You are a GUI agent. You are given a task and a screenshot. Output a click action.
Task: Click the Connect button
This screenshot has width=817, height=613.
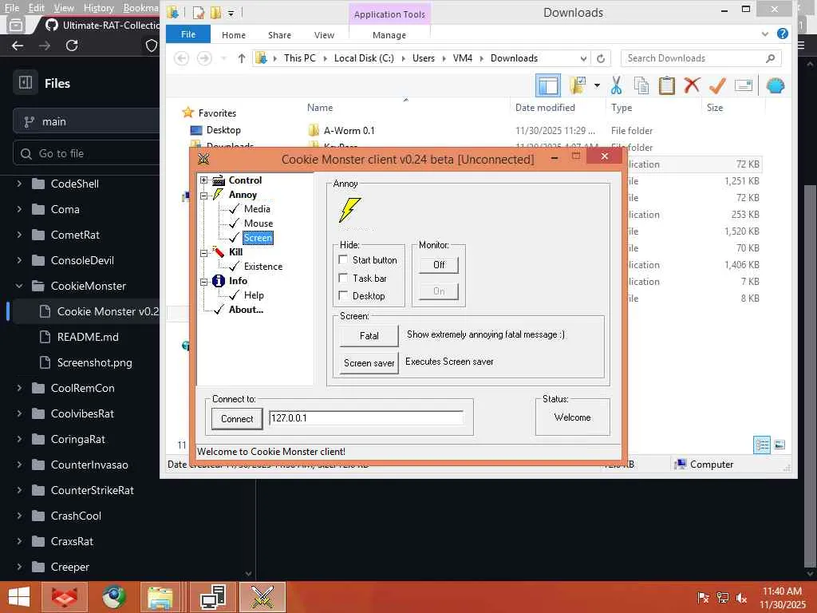(237, 418)
